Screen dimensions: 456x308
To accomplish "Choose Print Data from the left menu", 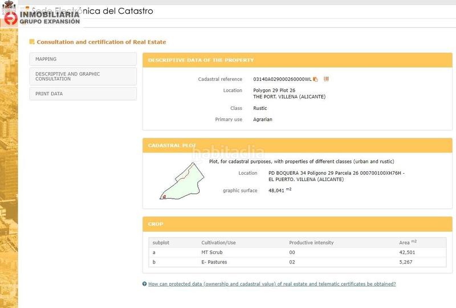I will pyautogui.click(x=83, y=94).
